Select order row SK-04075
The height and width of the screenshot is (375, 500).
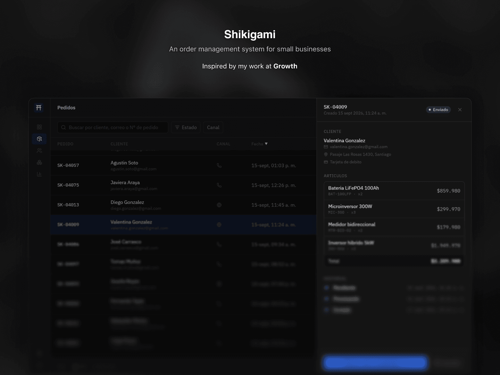(x=183, y=185)
